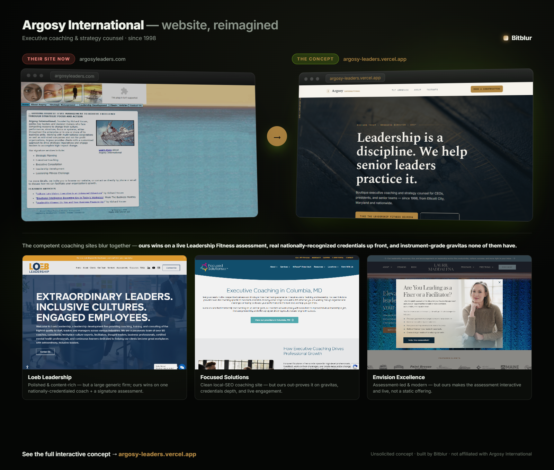This screenshot has width=554, height=470.
Task: Click the Their Site Now badge
Action: pyautogui.click(x=48, y=59)
